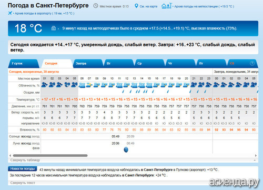Switch to the 7 суток tab
Image resolution: width=263 pixels, height=190 pixels.
(x=23, y=64)
